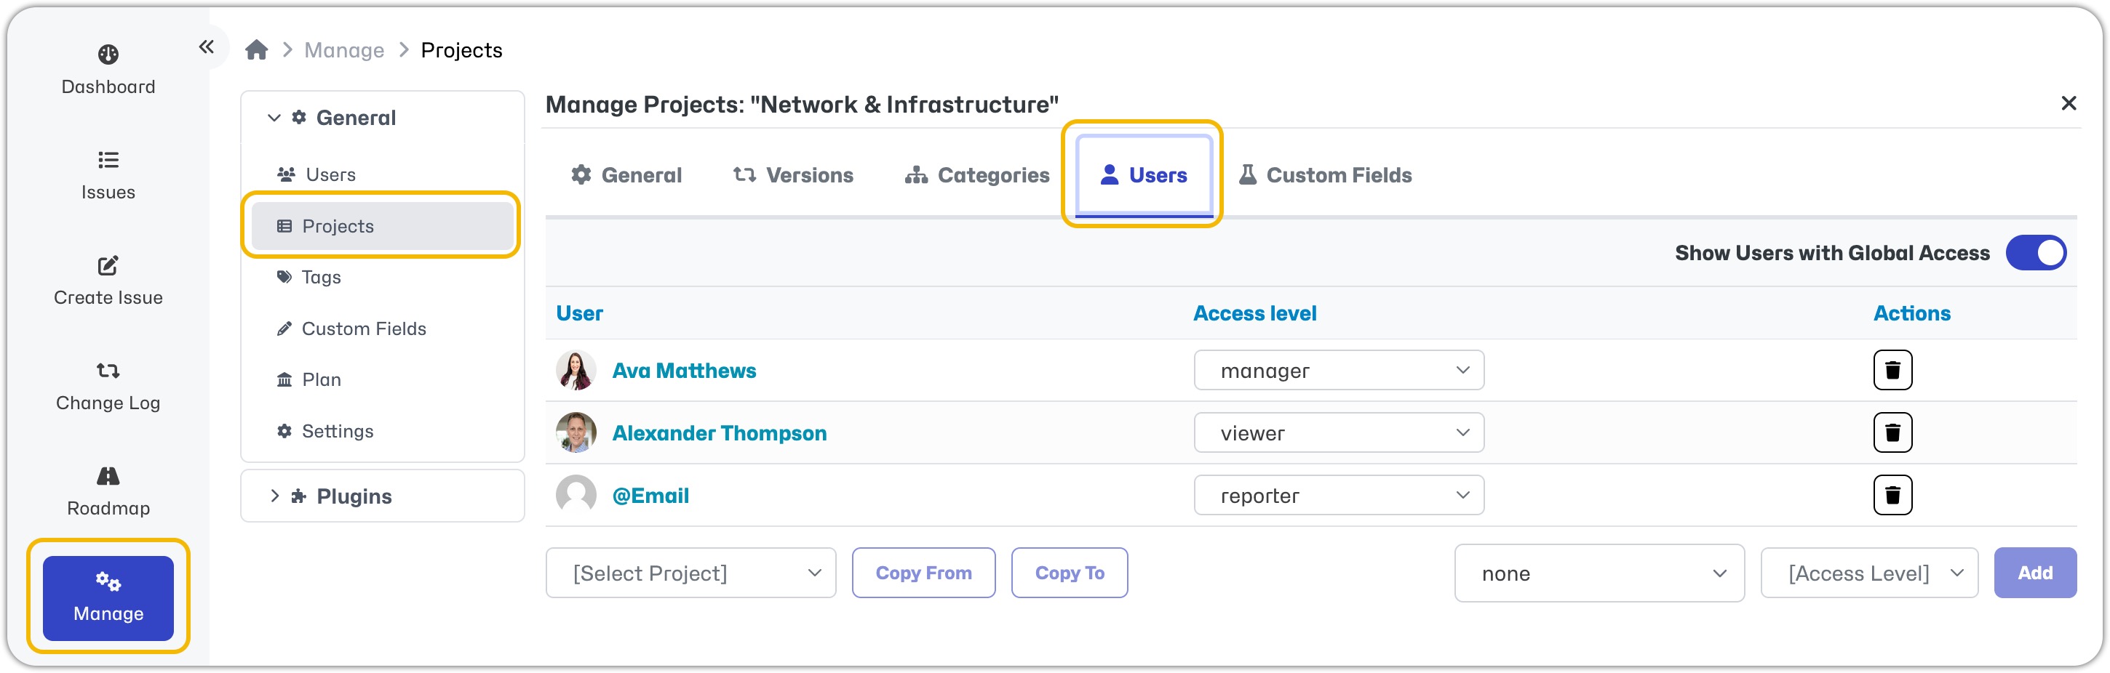Sort by the User column header
The width and height of the screenshot is (2110, 673).
[579, 313]
